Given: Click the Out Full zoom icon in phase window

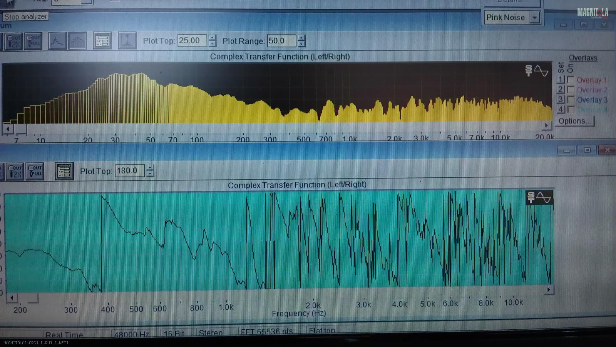Looking at the screenshot, I should [x=35, y=171].
